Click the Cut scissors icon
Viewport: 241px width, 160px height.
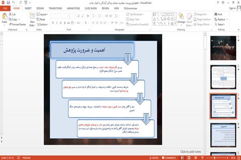pos(10,14)
